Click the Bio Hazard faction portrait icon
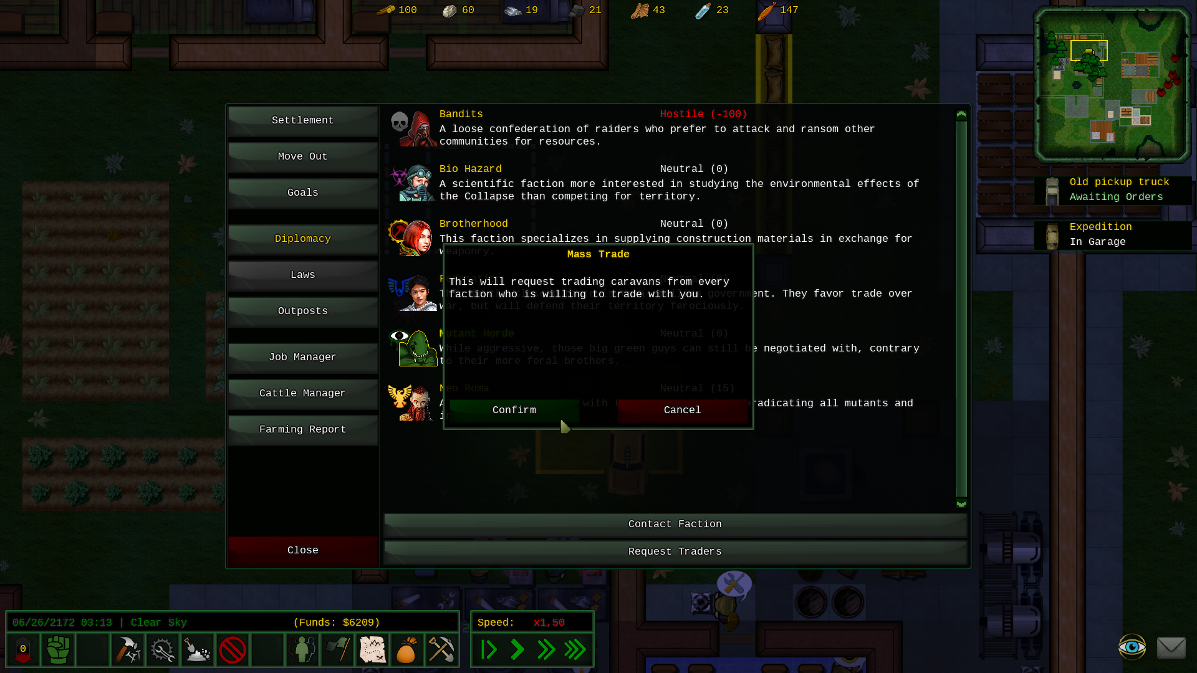 [x=413, y=183]
